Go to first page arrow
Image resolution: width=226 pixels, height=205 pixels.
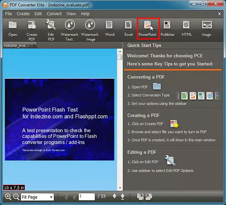(x=66, y=197)
